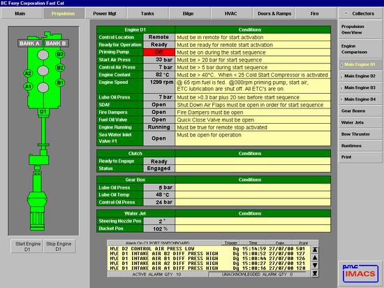Select Main Engine D3 in sidebar
The height and width of the screenshot is (288, 384).
point(360,88)
